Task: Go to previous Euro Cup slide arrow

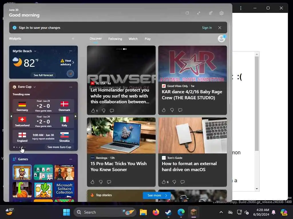Action: [11, 116]
